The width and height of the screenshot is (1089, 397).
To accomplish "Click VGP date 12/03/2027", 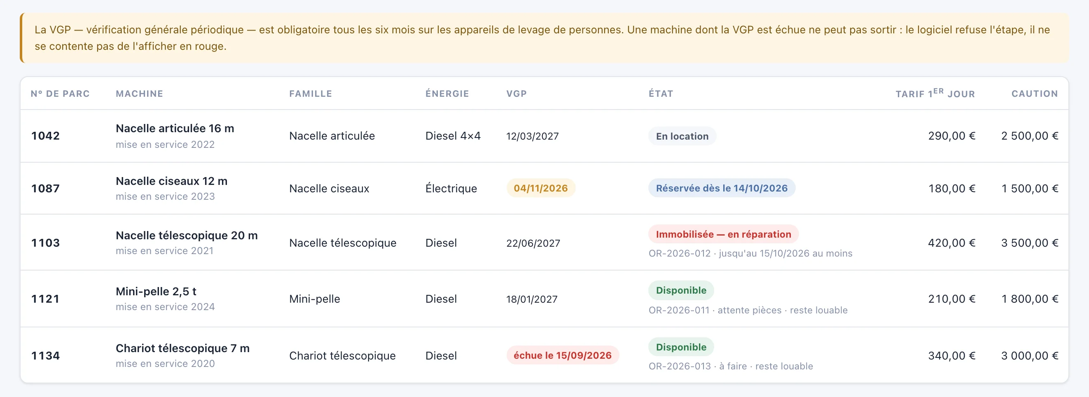I will pos(532,136).
